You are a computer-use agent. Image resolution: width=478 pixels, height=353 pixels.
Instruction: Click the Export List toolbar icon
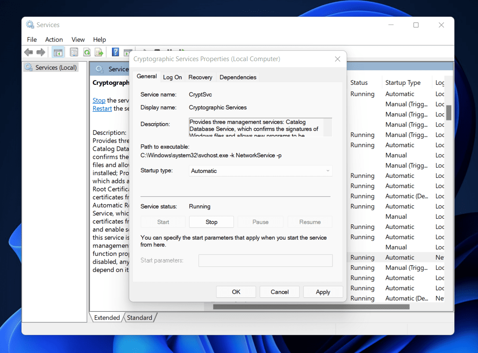[x=99, y=52]
